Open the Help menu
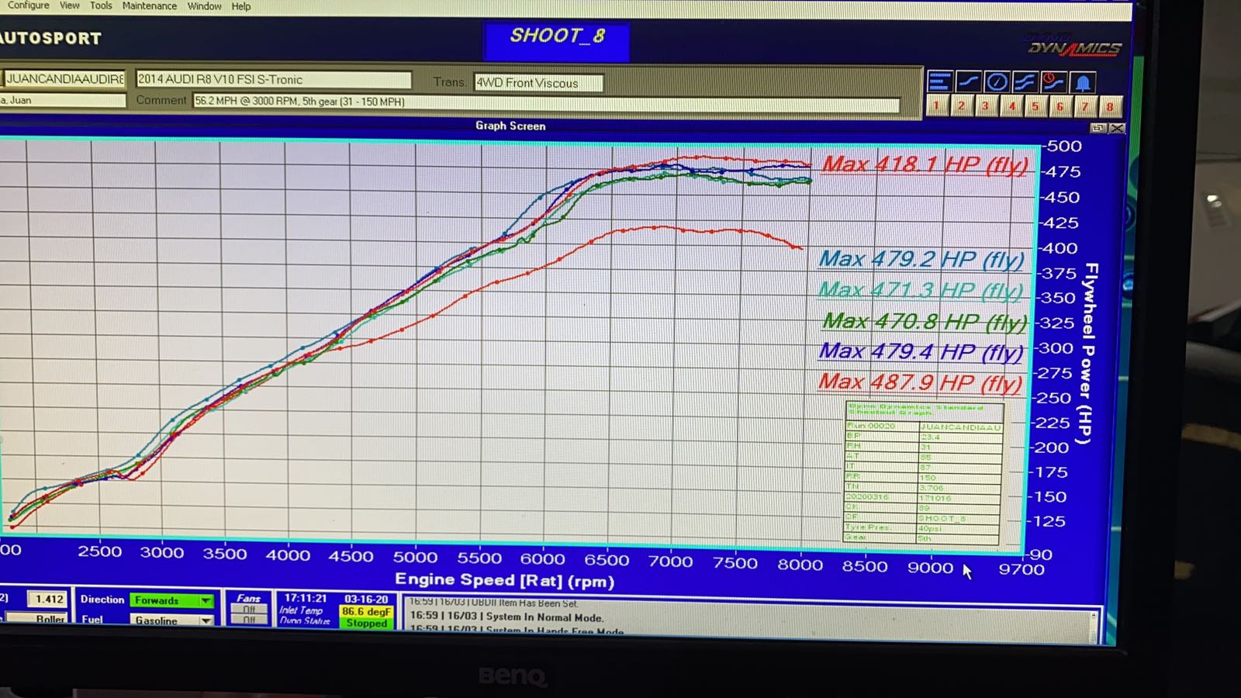1241x698 pixels. coord(241,6)
